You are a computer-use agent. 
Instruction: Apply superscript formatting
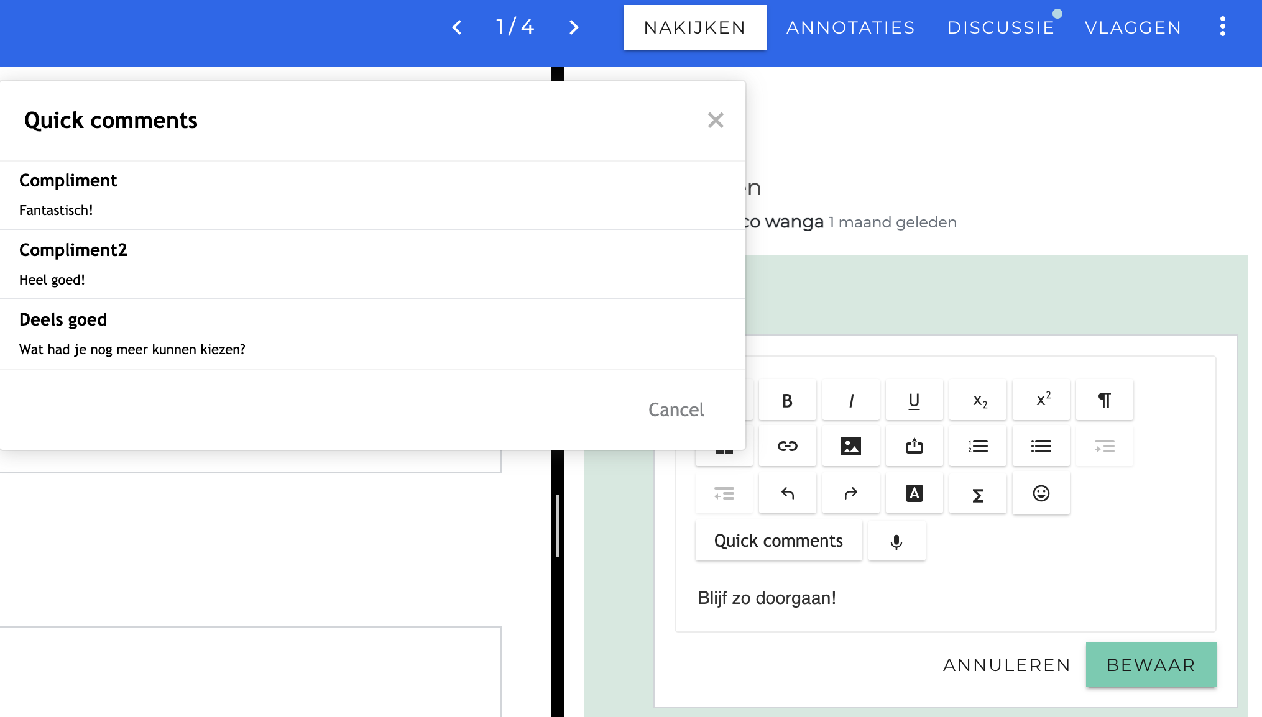[1041, 400]
